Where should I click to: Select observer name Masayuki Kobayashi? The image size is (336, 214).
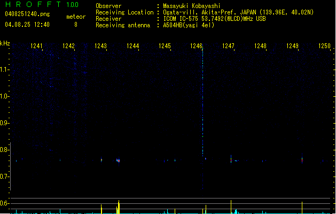point(192,6)
